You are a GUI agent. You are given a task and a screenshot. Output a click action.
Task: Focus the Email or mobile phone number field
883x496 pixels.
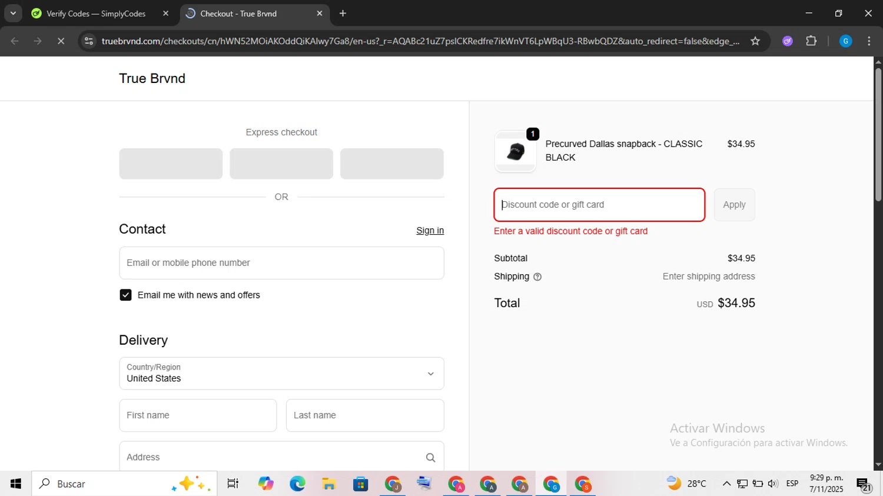[281, 263]
